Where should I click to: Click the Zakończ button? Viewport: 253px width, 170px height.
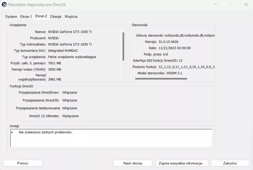pos(230,163)
